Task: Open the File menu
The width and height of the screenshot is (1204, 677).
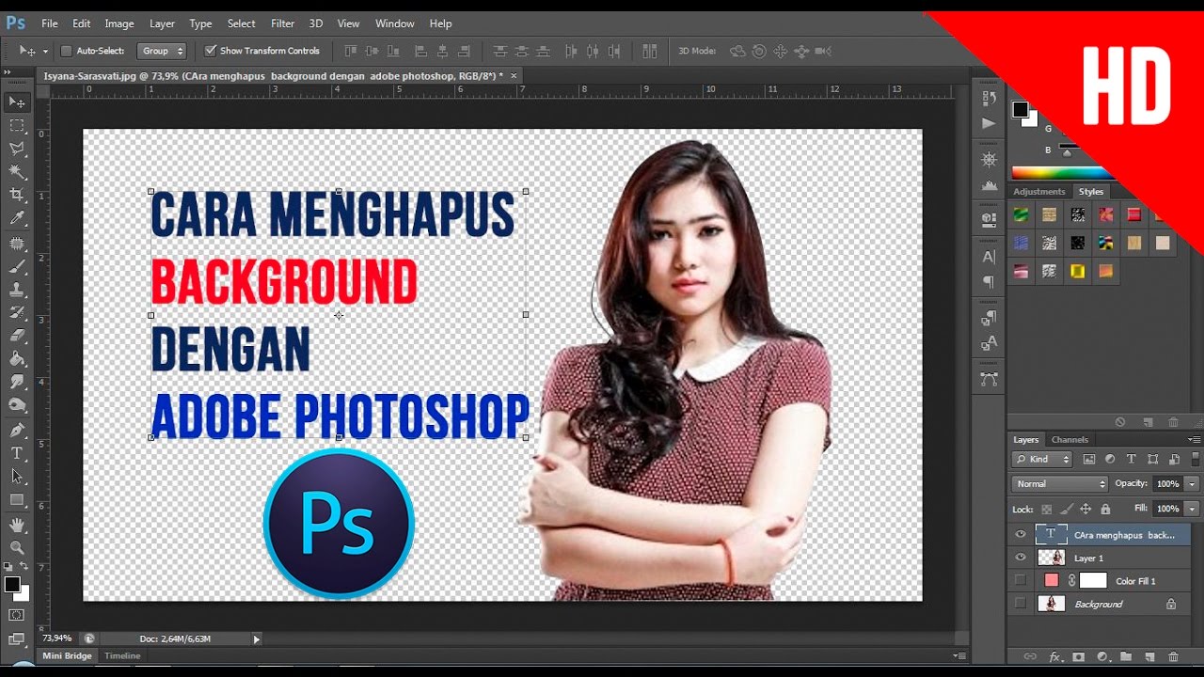Action: pyautogui.click(x=50, y=24)
